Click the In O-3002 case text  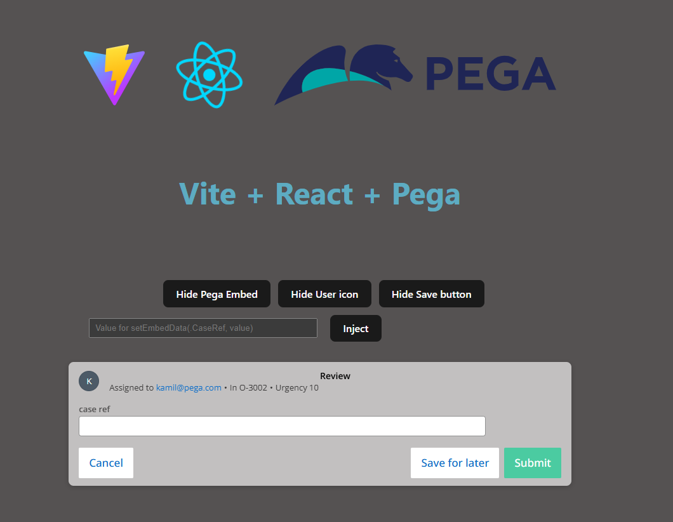coord(248,387)
